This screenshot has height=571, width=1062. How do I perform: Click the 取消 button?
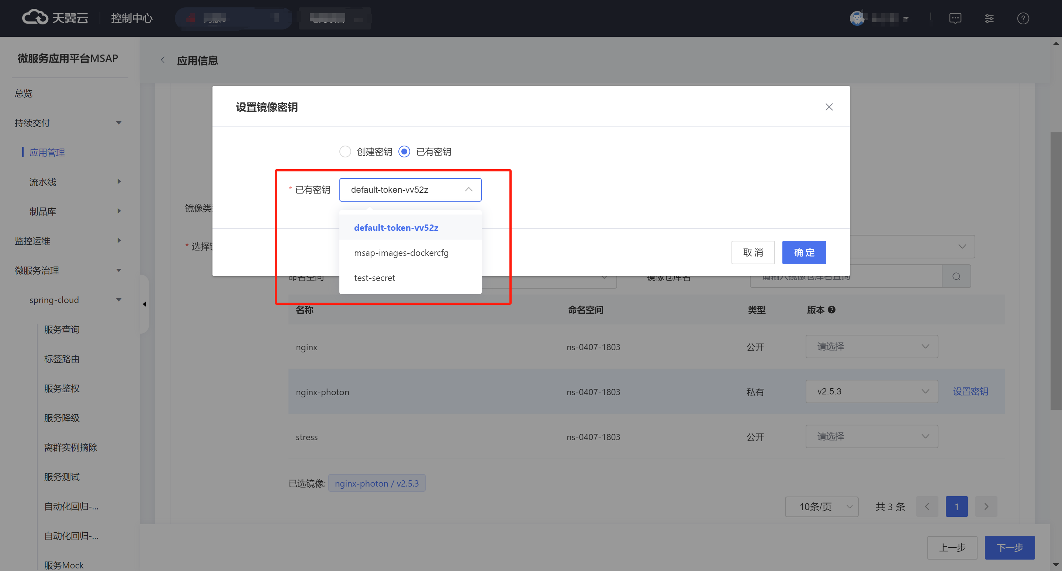point(753,253)
